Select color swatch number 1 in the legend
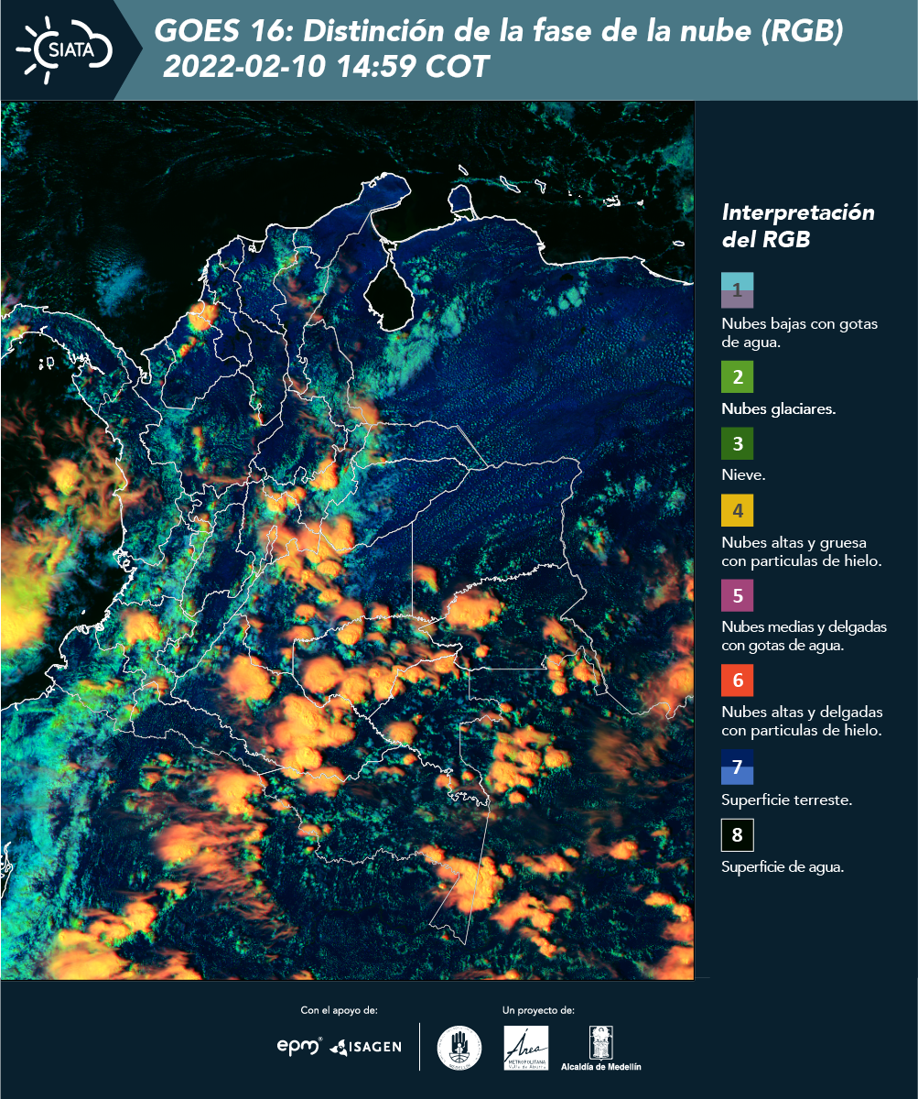The height and width of the screenshot is (1099, 918). point(737,290)
